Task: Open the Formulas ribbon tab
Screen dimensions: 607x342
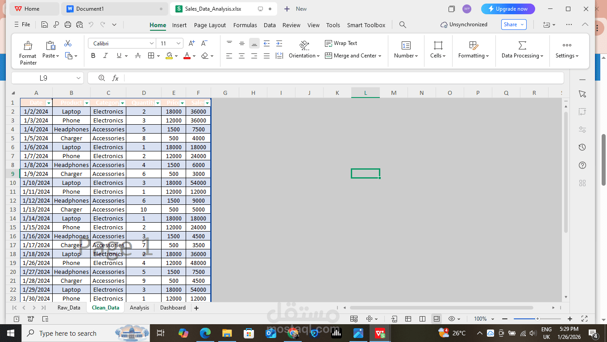Action: click(x=245, y=25)
